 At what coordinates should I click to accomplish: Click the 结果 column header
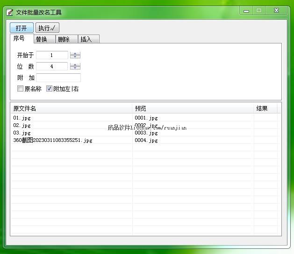[265, 108]
